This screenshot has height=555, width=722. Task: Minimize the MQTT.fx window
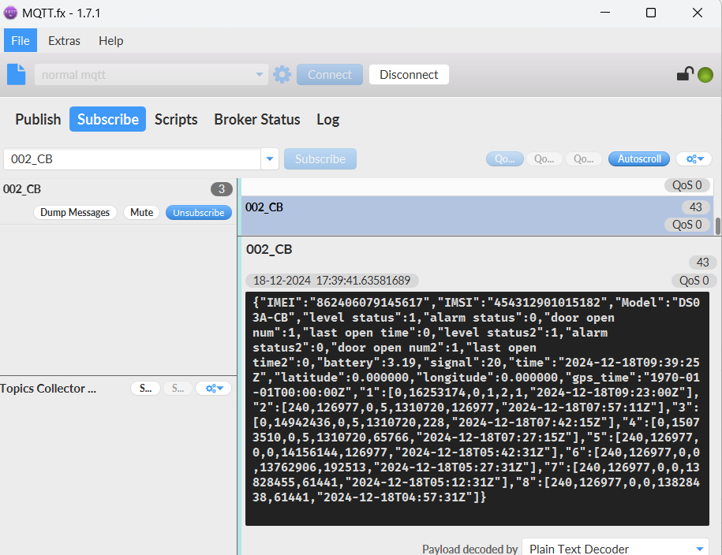pos(605,13)
